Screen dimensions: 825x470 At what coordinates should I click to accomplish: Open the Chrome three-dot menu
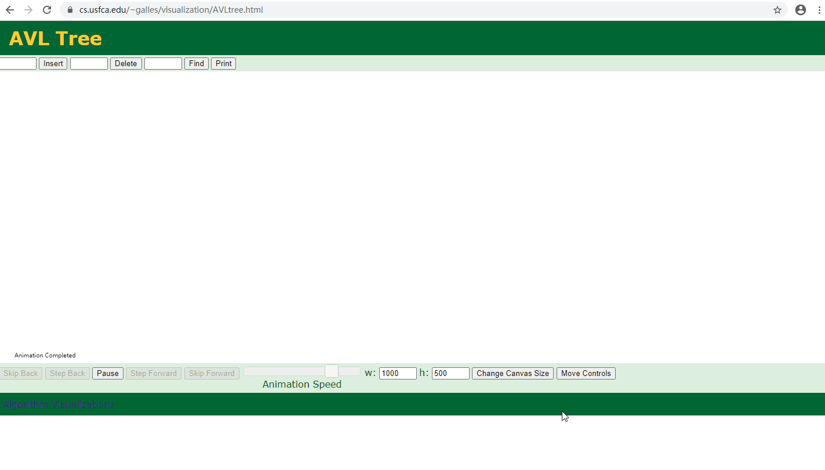[x=819, y=10]
